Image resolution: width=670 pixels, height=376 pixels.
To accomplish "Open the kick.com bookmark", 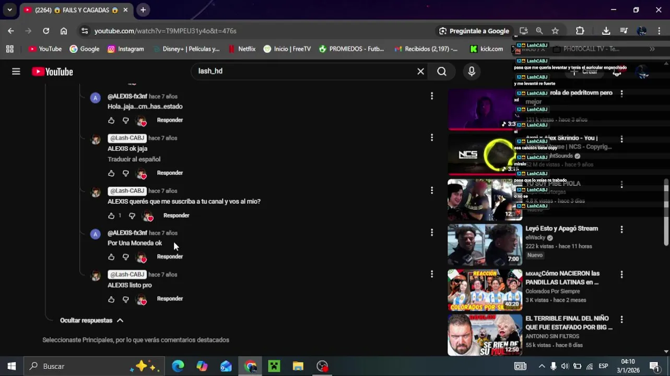I will pos(486,49).
